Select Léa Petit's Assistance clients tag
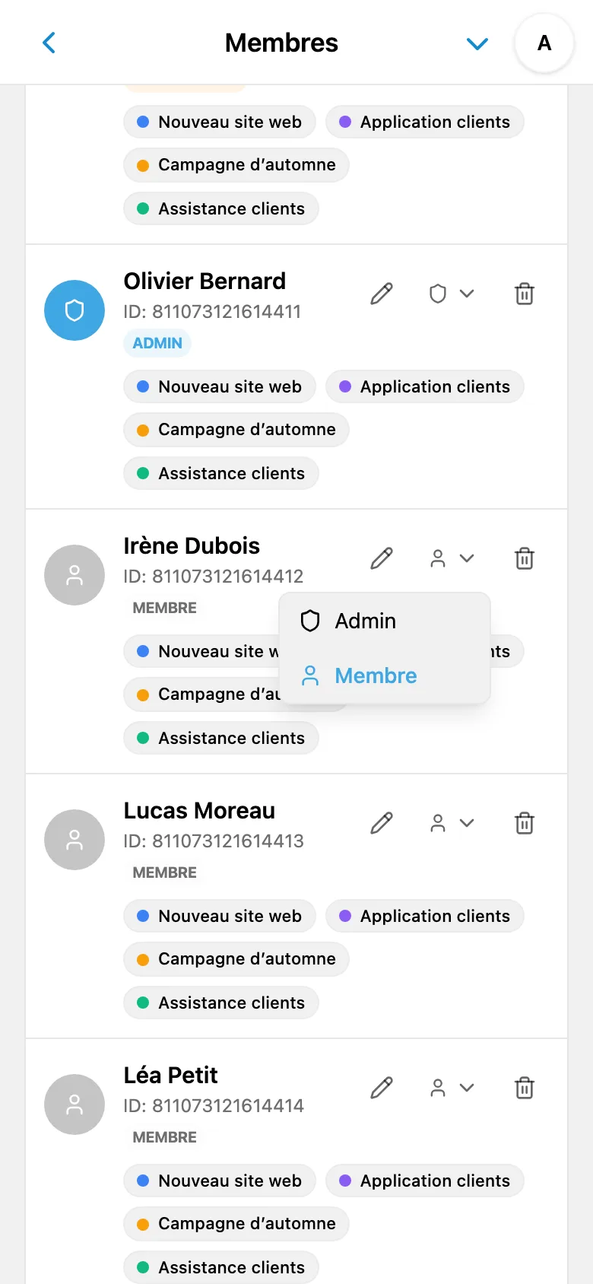The image size is (593, 1284). [x=221, y=1267]
